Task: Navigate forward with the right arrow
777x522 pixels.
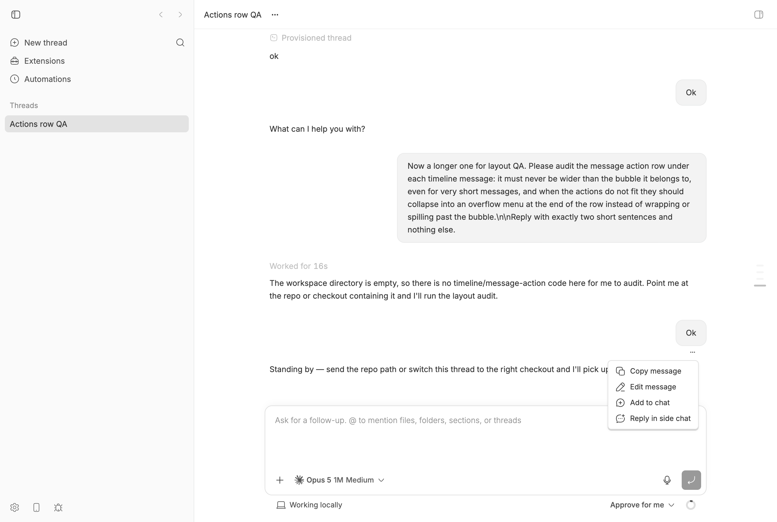Action: (180, 15)
